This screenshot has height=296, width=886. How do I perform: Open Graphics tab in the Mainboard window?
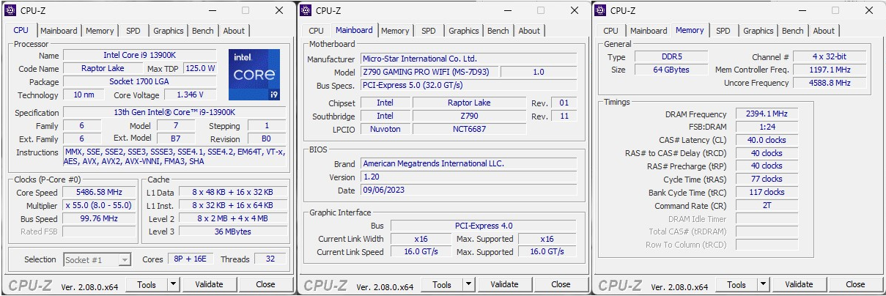(463, 31)
